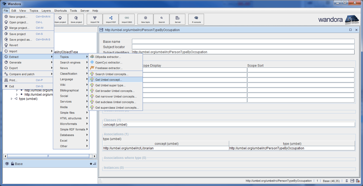
Task: Click the Subject identifiers field
Action: [x=243, y=52]
